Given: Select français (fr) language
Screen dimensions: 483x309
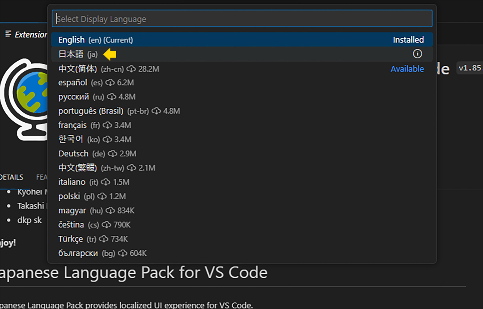Looking at the screenshot, I should [x=242, y=125].
